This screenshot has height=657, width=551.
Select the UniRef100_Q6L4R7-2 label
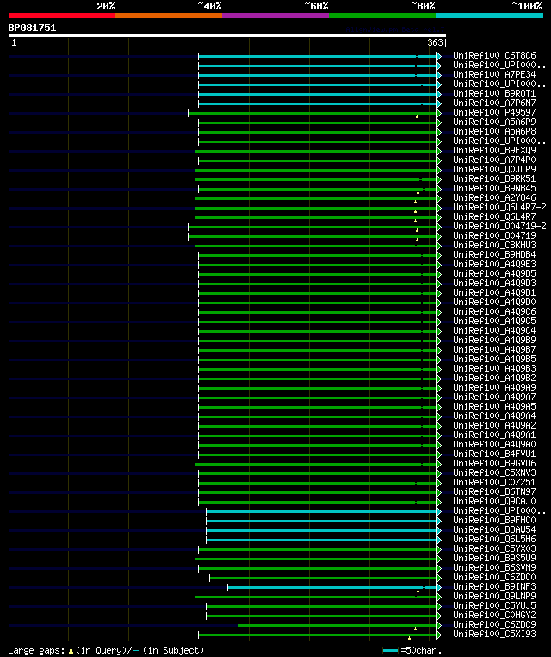click(x=499, y=208)
